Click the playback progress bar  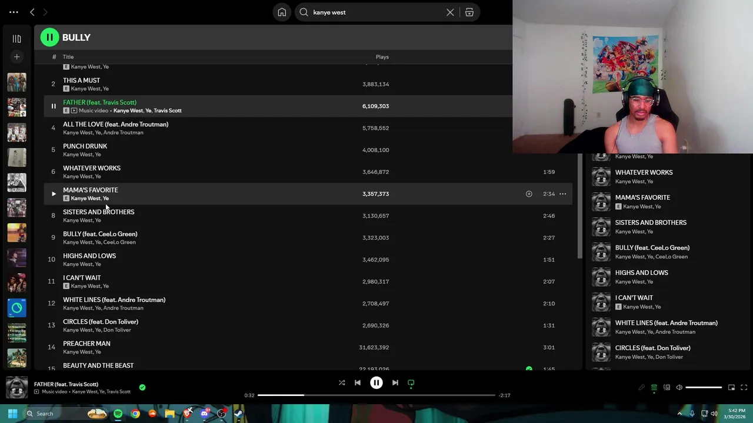[x=376, y=395]
